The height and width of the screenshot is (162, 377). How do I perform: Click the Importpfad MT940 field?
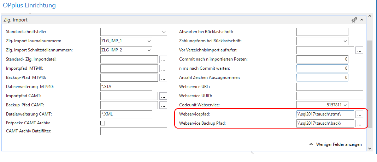point(129,68)
